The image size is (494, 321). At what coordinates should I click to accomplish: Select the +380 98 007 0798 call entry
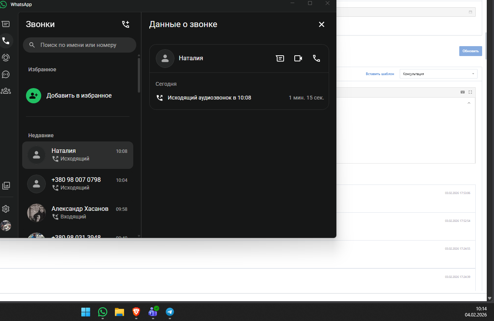[77, 184]
